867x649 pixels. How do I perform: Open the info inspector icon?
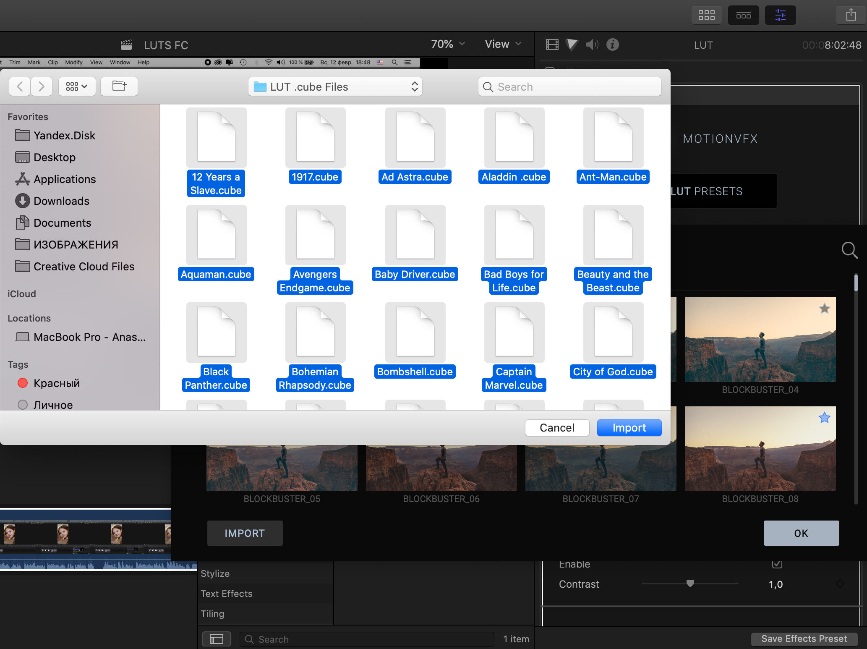[x=612, y=44]
